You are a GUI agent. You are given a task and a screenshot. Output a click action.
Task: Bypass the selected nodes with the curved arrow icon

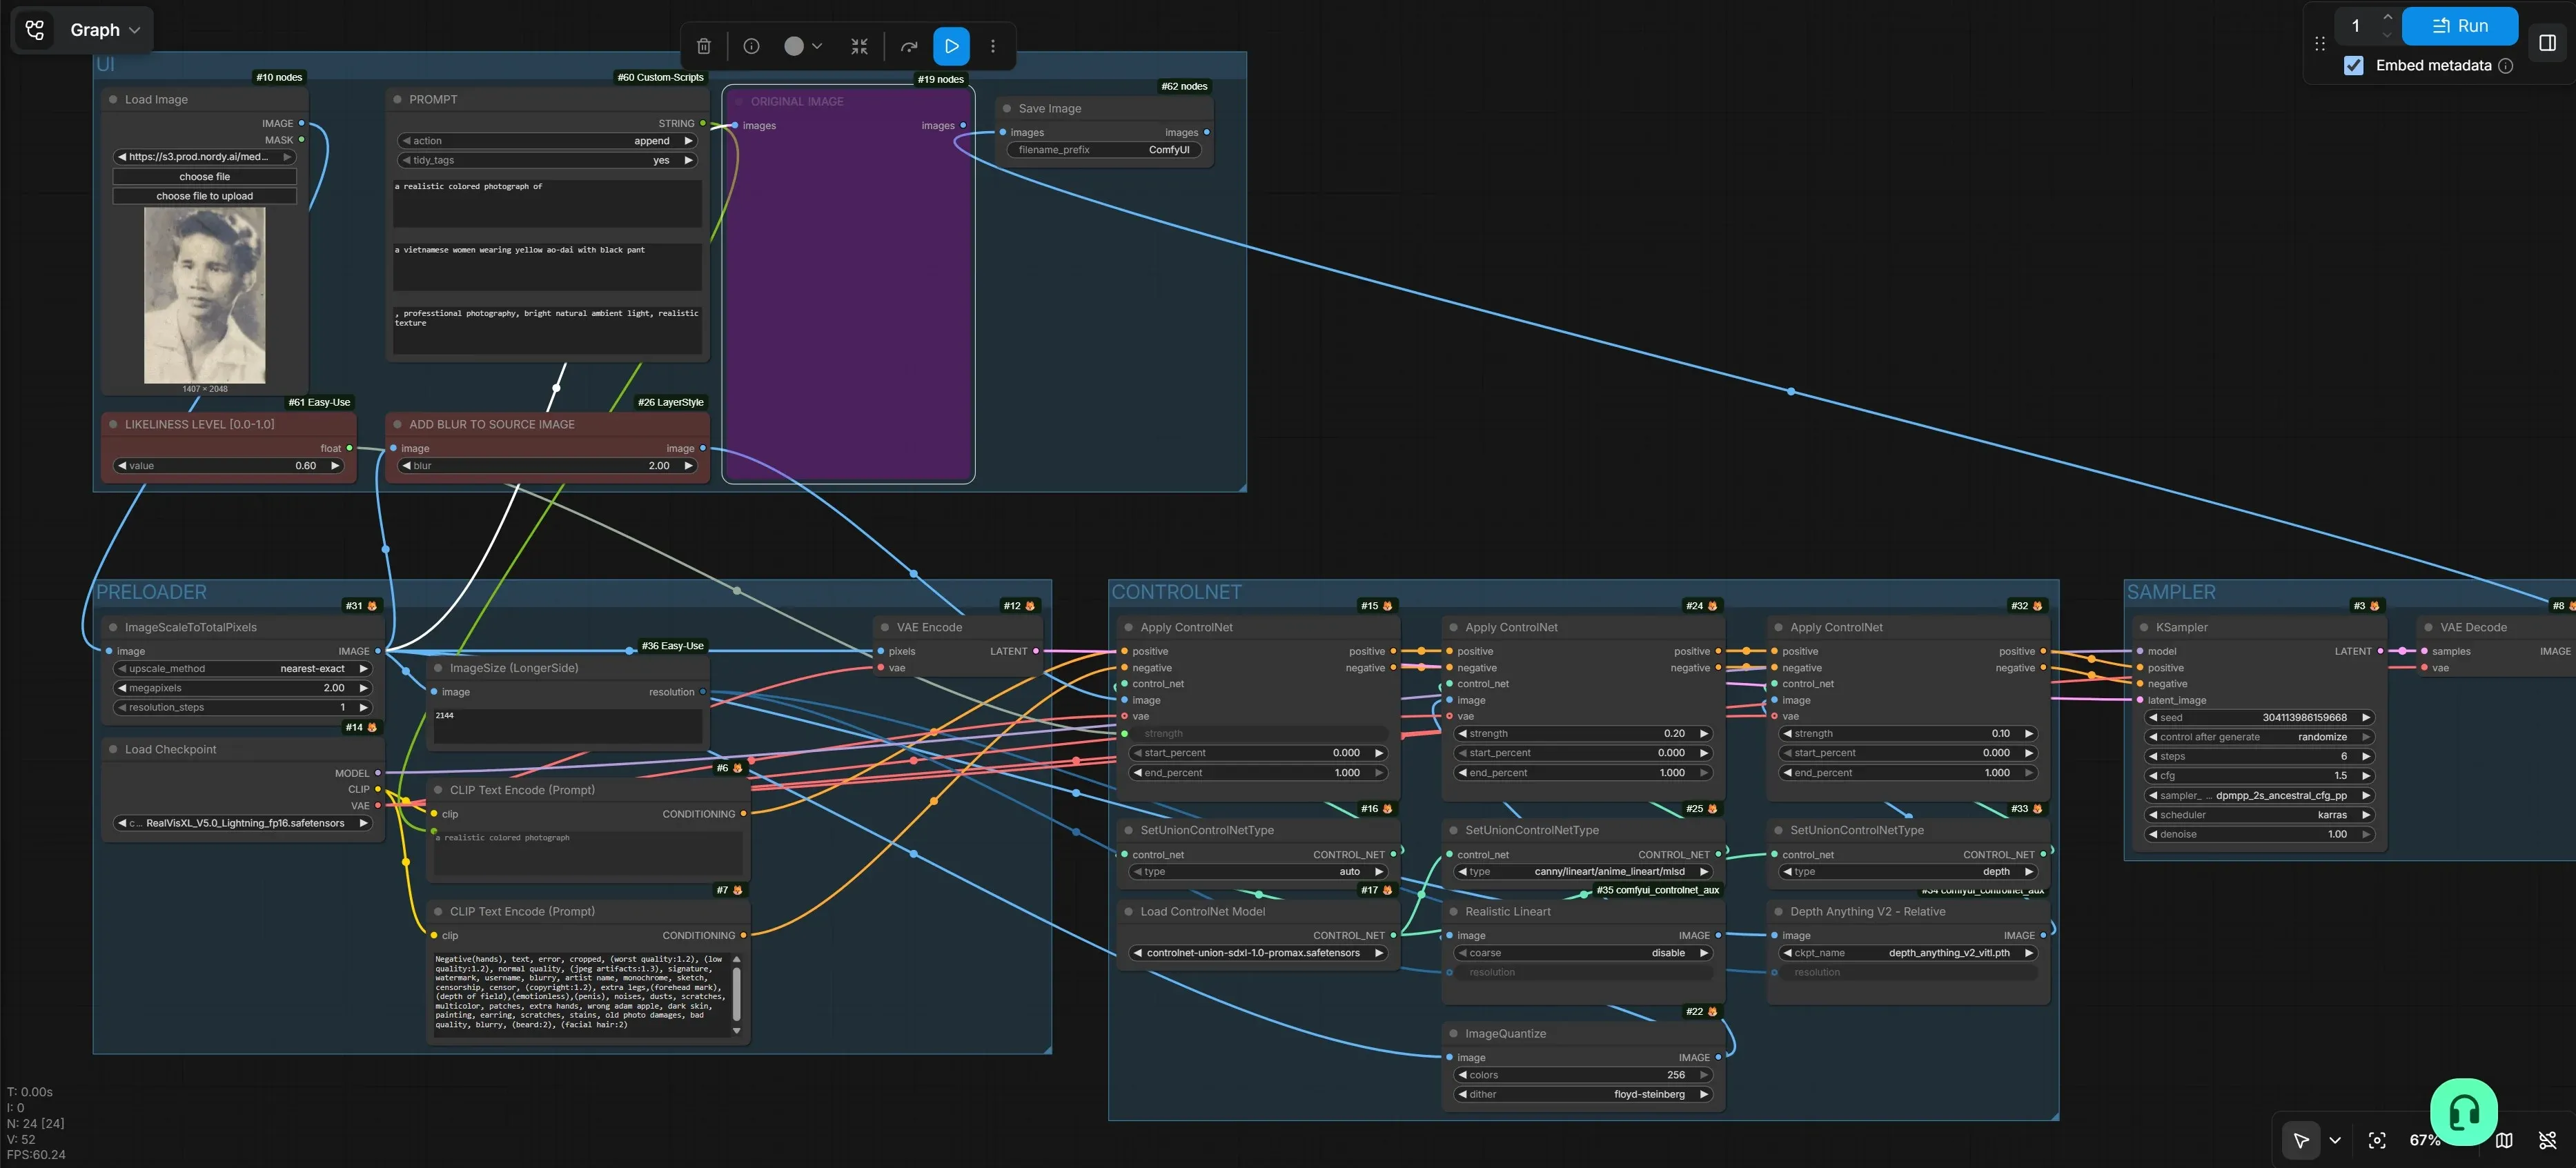(909, 46)
